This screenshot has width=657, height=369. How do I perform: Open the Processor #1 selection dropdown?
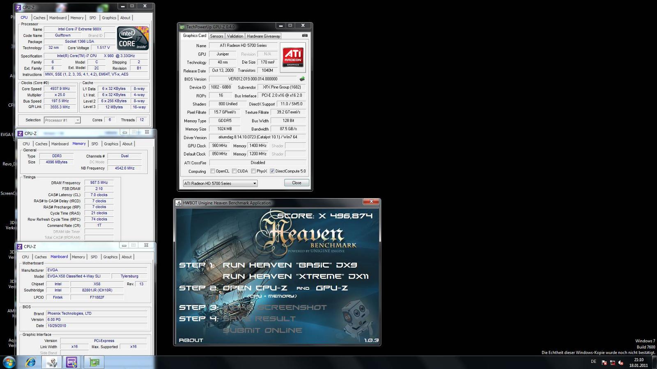click(62, 120)
